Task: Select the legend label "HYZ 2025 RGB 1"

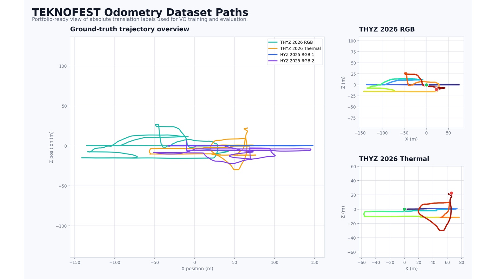Action: [297, 55]
